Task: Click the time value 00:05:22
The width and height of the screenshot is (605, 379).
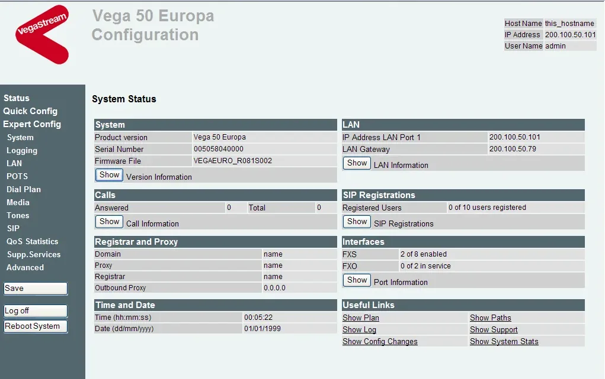Action: pos(258,318)
